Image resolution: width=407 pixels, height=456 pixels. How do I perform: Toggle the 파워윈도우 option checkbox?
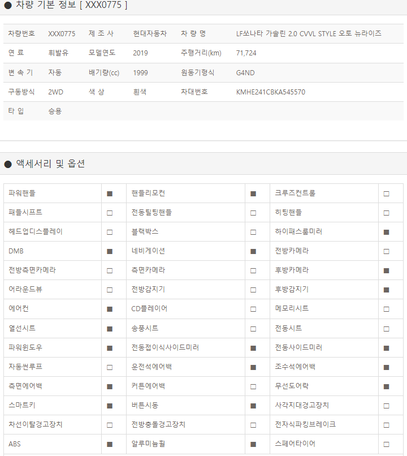(x=110, y=348)
